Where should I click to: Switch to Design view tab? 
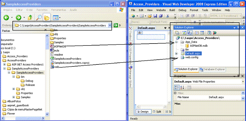click(143, 112)
